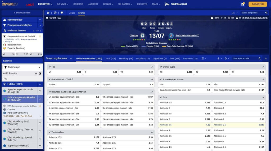Screen dimensions: 271x151
Task: Click search icon in Busca por partida
Action: [266, 13]
